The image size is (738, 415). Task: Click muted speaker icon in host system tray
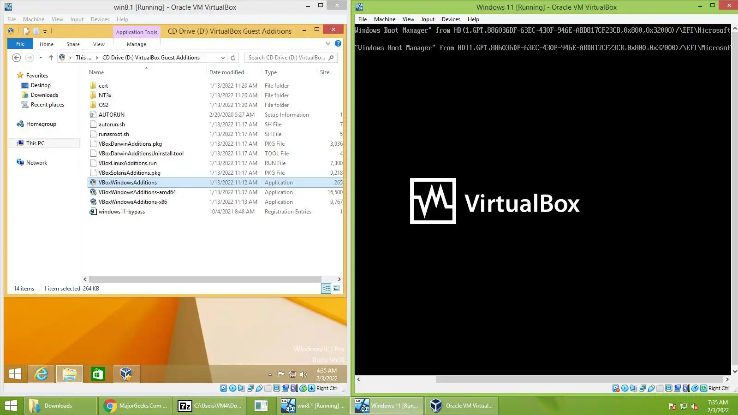pyautogui.click(x=695, y=406)
